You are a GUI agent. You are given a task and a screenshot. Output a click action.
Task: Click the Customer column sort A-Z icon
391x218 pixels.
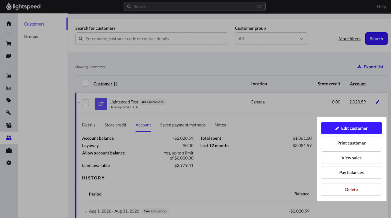pyautogui.click(x=116, y=84)
